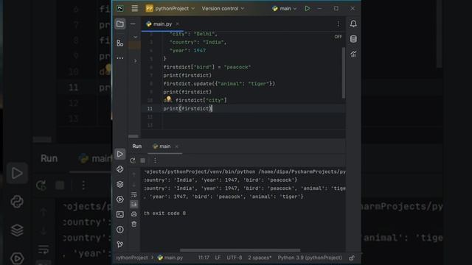This screenshot has height=265, width=472.
Task: Click the Run console horizontal scrollbar
Action: point(240,250)
